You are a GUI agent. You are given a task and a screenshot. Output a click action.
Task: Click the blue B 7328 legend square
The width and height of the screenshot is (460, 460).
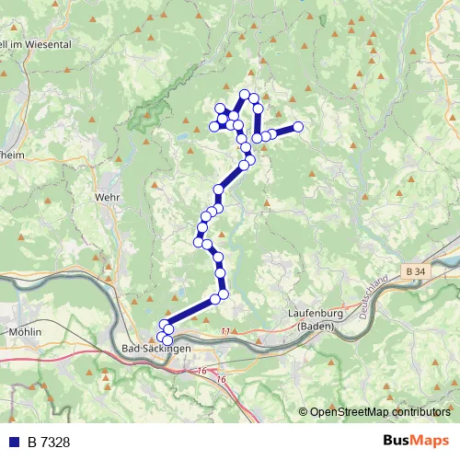pos(15,442)
